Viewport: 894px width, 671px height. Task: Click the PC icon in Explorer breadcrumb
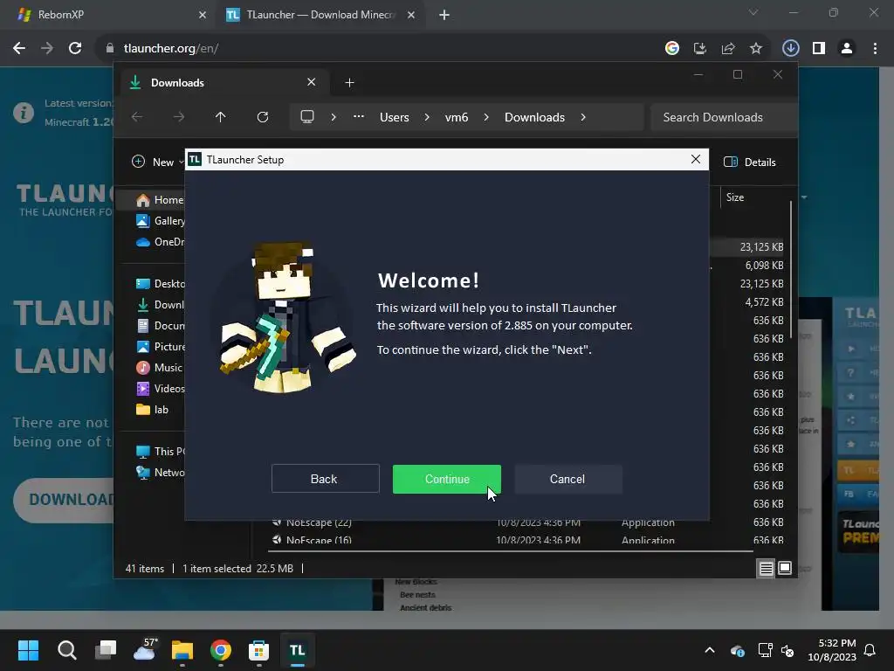307,117
